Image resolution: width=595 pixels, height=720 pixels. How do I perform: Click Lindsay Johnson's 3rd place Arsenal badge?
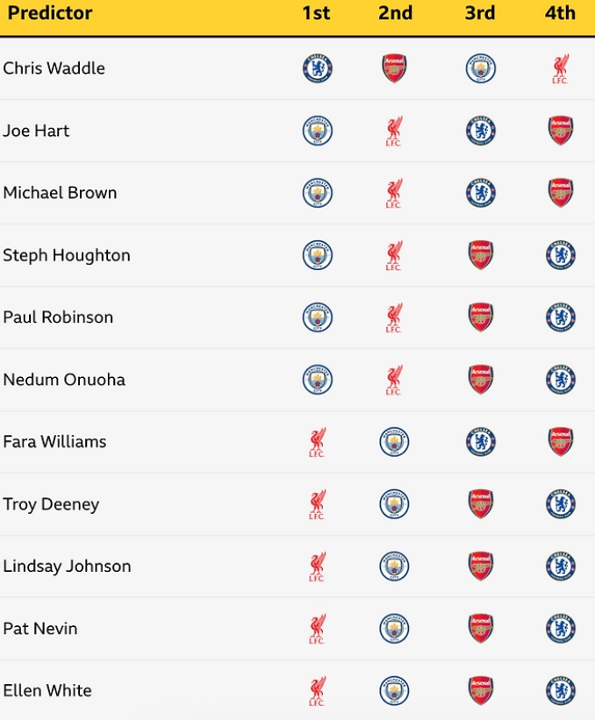480,567
